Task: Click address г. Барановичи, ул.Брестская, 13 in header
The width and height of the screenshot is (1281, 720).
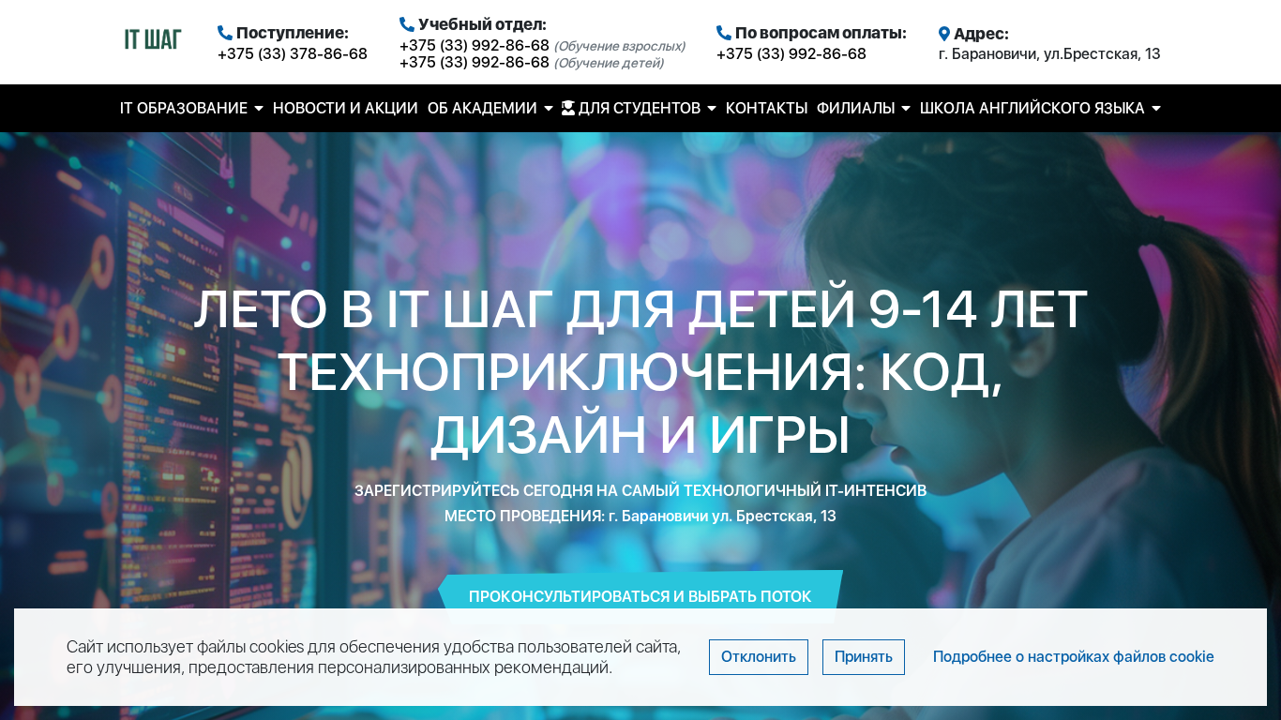Action: point(1049,53)
